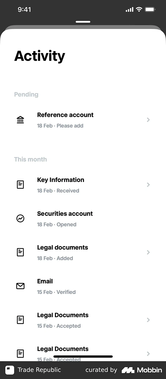Tap the sheet grabber handle at top
Image resolution: width=166 pixels, height=379 pixels.
point(83,22)
